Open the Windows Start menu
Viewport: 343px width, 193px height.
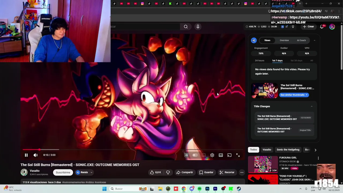tap(104, 189)
